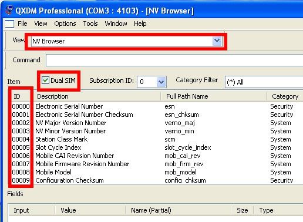Click the esn_chksum full path name
Image resolution: width=303 pixels, height=222 pixels.
[181, 115]
